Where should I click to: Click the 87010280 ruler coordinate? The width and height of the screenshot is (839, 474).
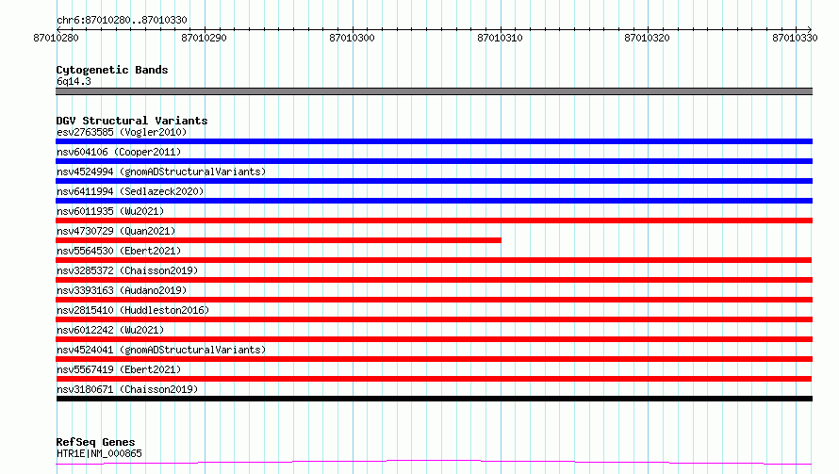tap(56, 38)
